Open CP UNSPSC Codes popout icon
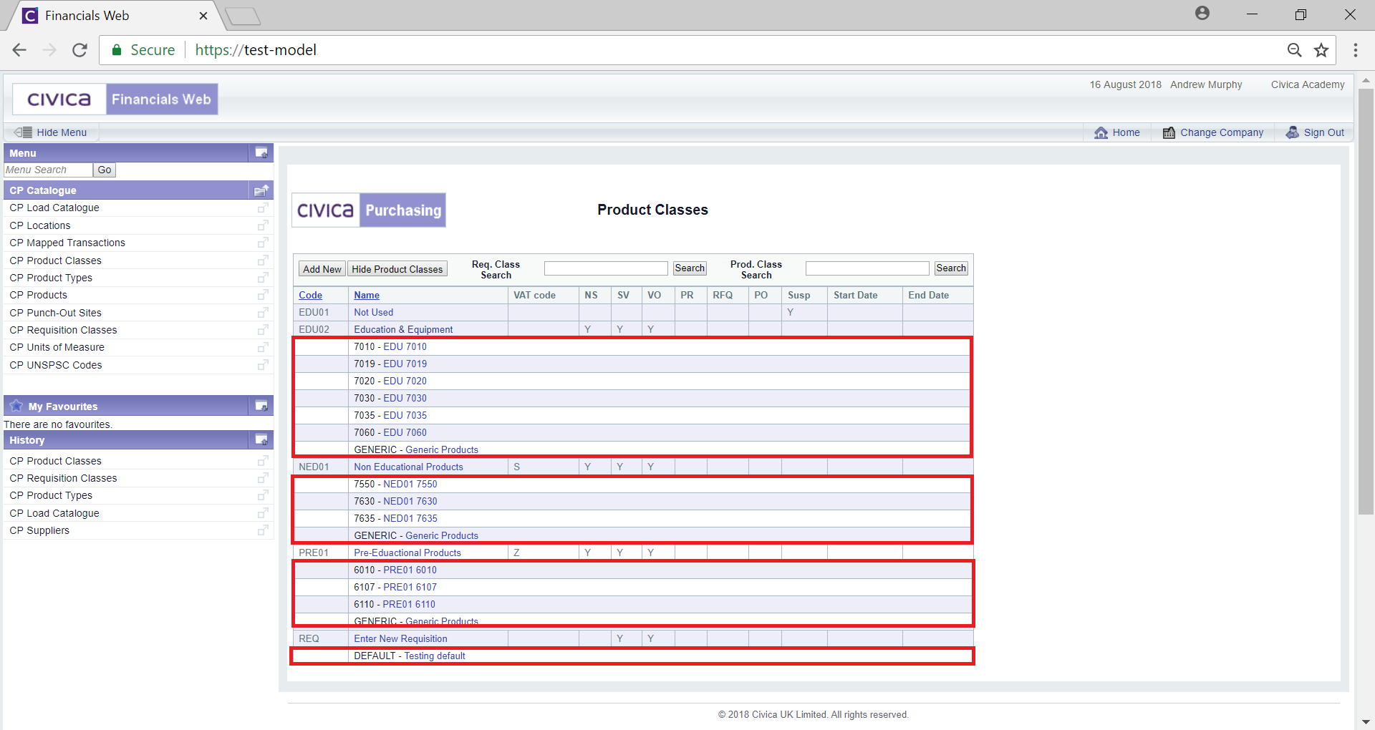1375x730 pixels. 263,365
